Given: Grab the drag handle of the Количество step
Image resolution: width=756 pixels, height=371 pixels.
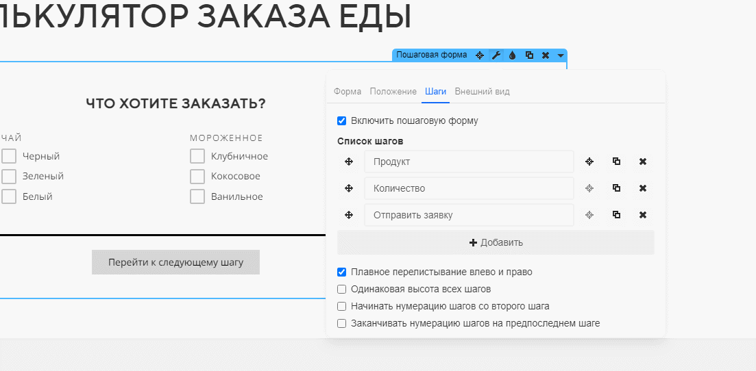Looking at the screenshot, I should pyautogui.click(x=349, y=188).
